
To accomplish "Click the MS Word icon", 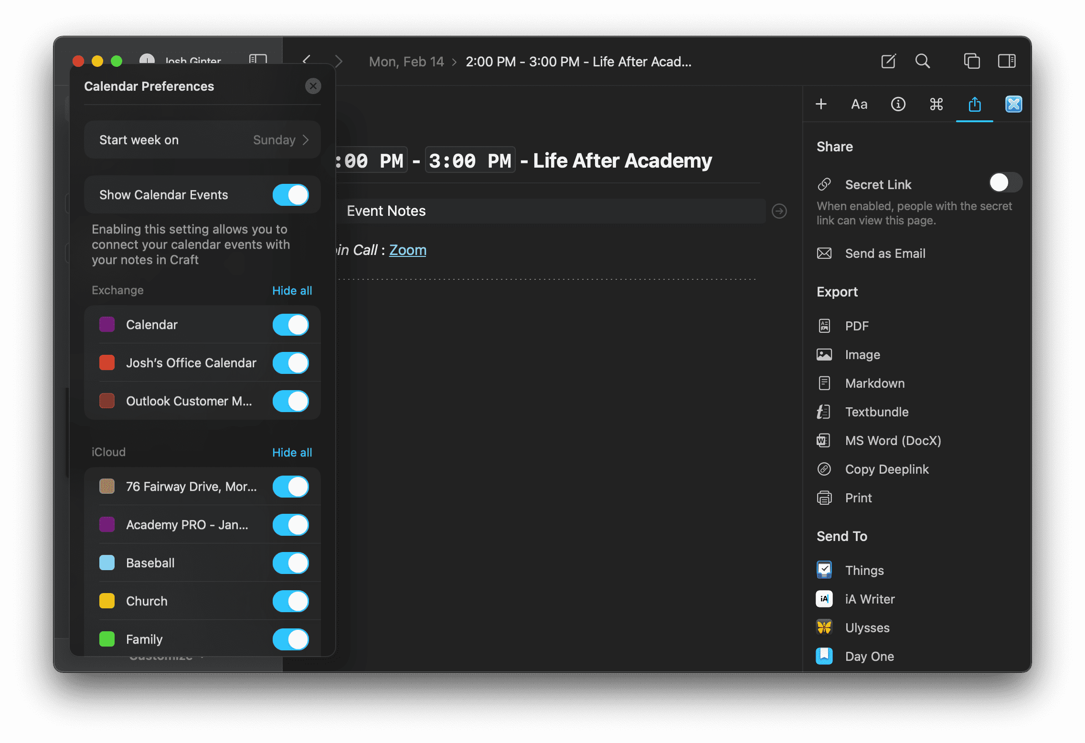I will tap(824, 440).
